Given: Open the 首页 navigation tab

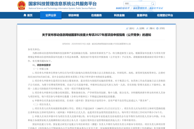Looking at the screenshot, I should (x=28, y=15).
